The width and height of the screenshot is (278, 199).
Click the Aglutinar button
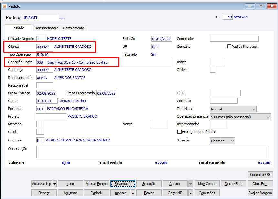[x=70, y=193]
